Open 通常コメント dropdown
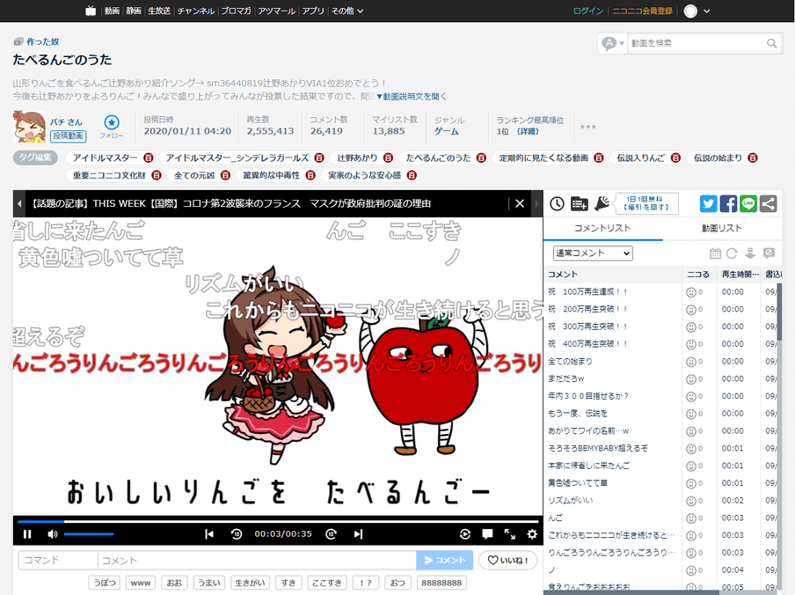The height and width of the screenshot is (595, 795). [x=593, y=253]
